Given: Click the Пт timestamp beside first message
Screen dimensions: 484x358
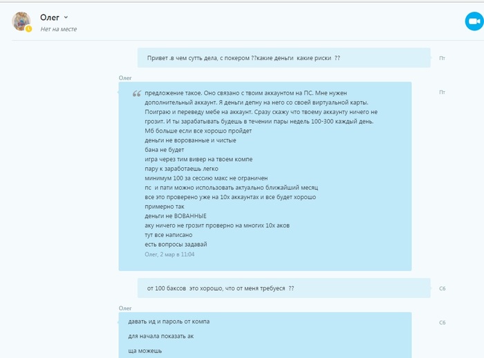Looking at the screenshot, I should 442,58.
